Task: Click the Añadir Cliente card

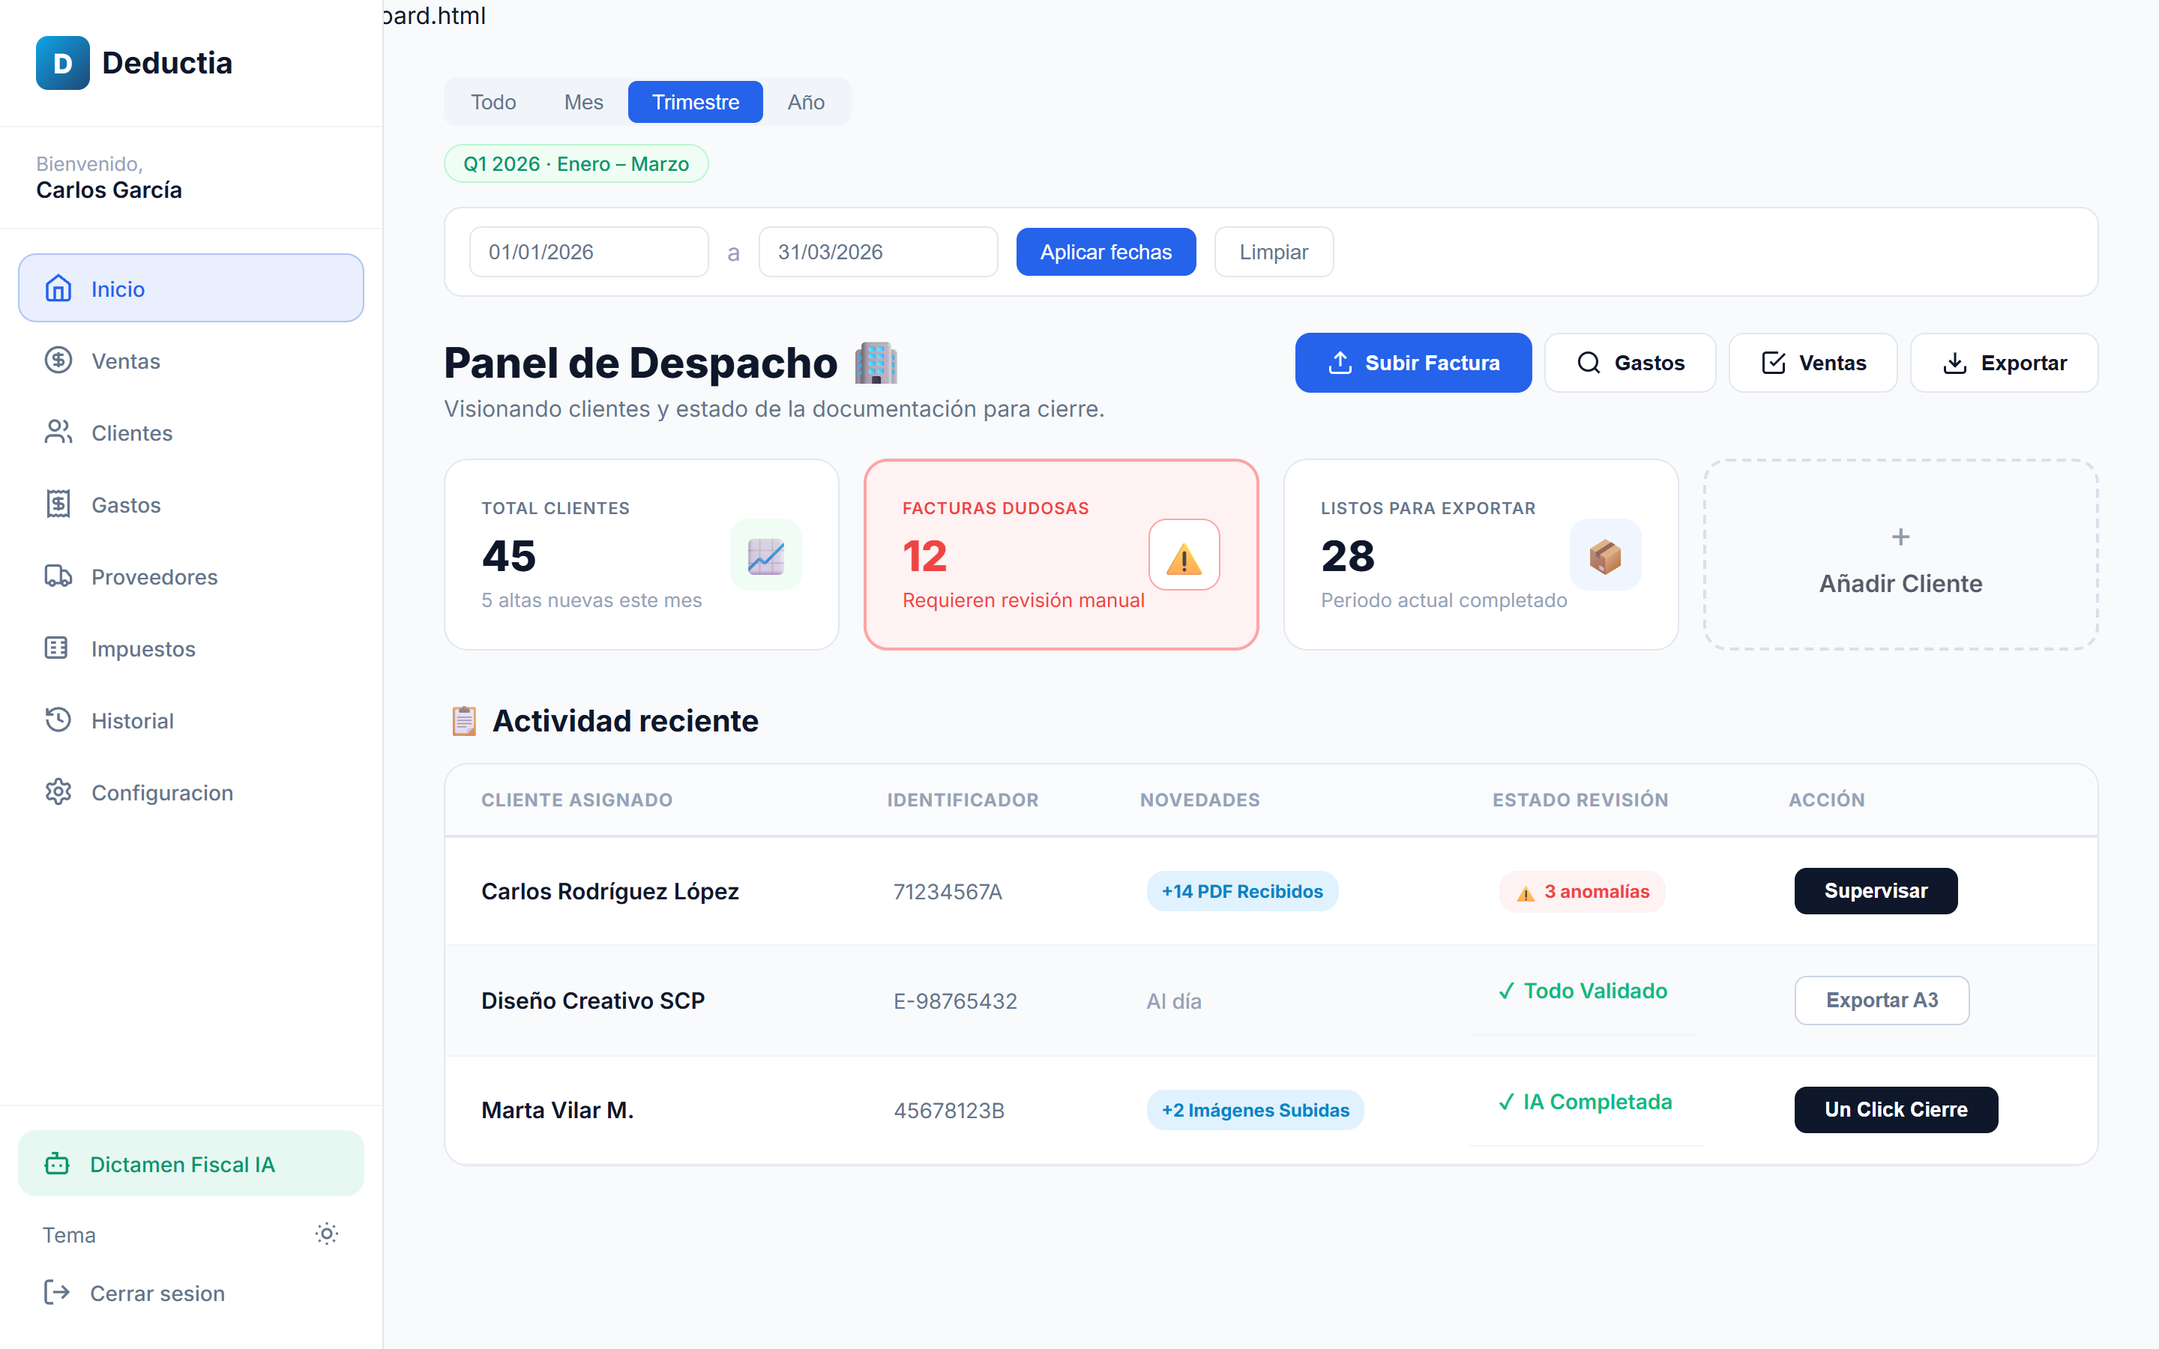Action: 1900,555
